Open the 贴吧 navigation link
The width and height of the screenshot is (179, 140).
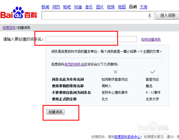(x=67, y=7)
